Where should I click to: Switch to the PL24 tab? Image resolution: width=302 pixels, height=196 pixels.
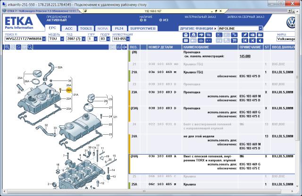119,28
